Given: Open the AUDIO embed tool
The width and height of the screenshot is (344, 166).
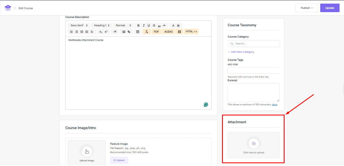Looking at the screenshot, I should coord(168,31).
